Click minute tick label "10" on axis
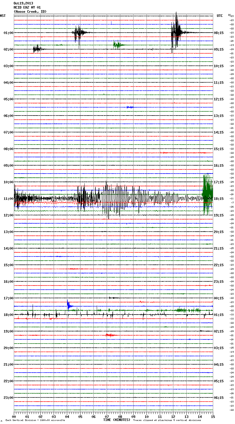The height and width of the screenshot is (424, 235). (x=147, y=417)
